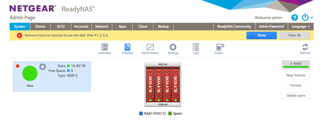323x124 pixels.
Task: View the Logs list icon
Action: tap(196, 47)
